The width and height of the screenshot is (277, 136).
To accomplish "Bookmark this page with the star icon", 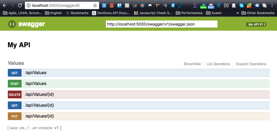I will coord(95,5).
